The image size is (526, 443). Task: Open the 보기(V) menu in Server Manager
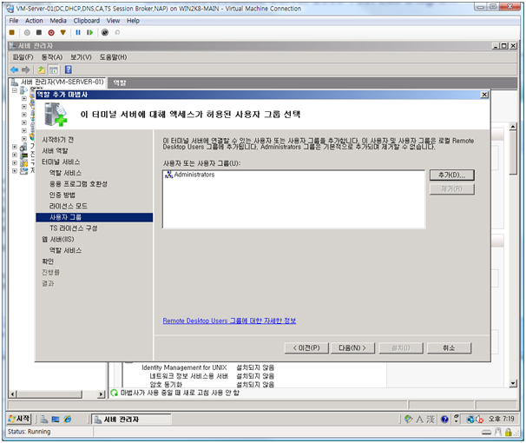point(81,57)
